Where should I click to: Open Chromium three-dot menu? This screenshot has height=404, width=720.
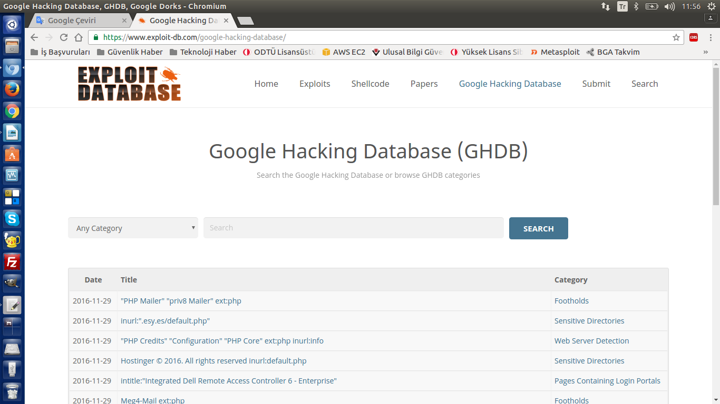point(709,37)
